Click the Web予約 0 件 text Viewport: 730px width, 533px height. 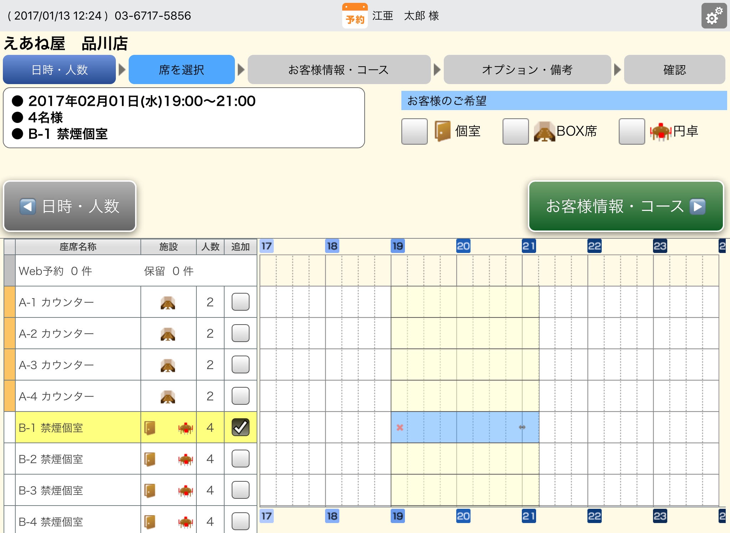(55, 271)
